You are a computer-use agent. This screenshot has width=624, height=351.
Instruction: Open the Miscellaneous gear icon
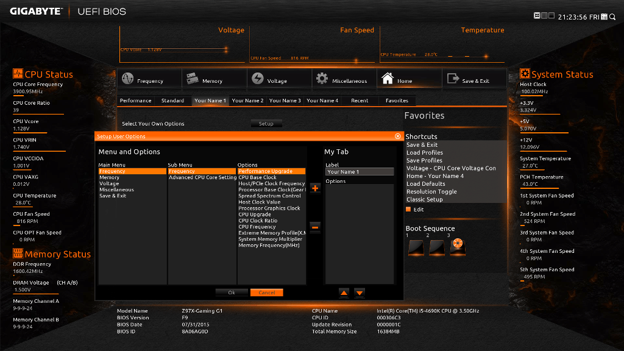(x=322, y=79)
